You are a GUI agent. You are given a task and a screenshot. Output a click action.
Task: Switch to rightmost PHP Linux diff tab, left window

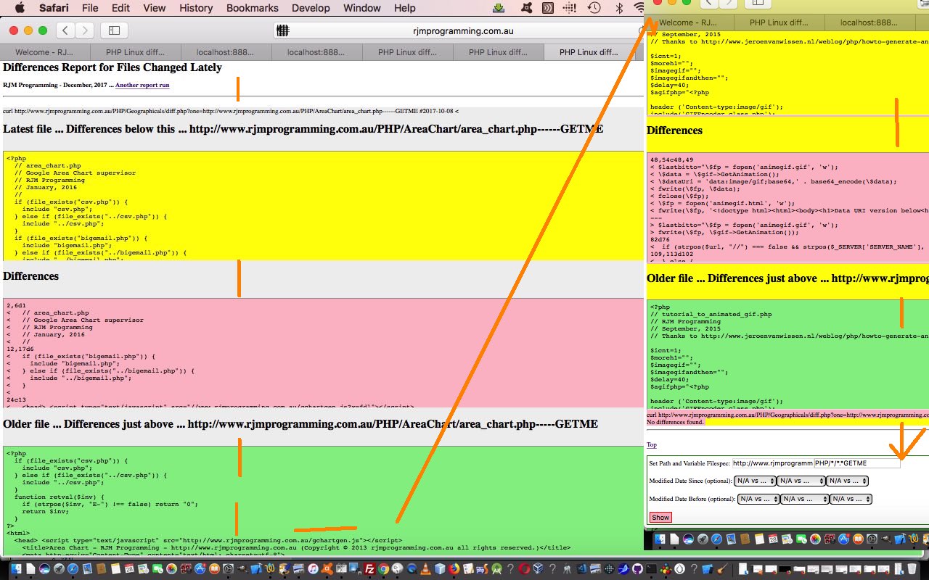pyautogui.click(x=589, y=52)
